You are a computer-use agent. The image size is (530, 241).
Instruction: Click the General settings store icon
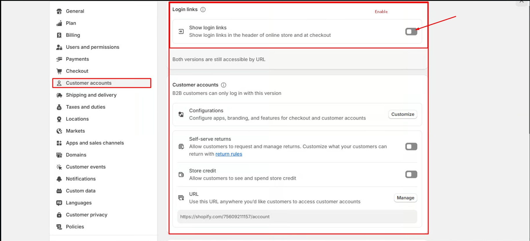(59, 11)
